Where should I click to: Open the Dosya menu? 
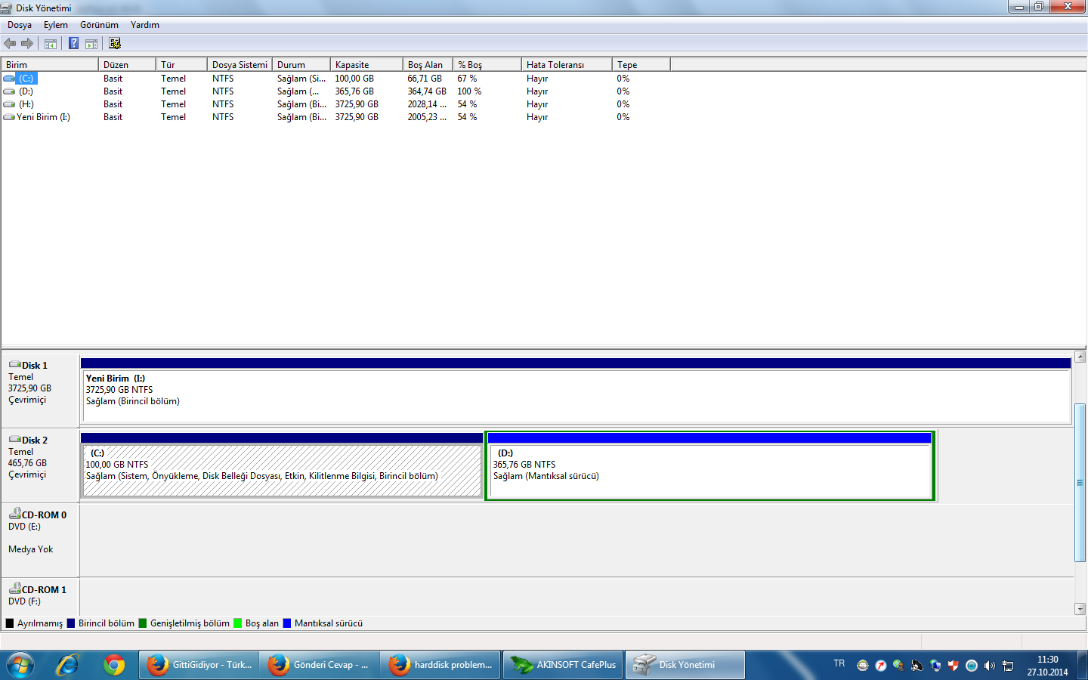click(20, 25)
